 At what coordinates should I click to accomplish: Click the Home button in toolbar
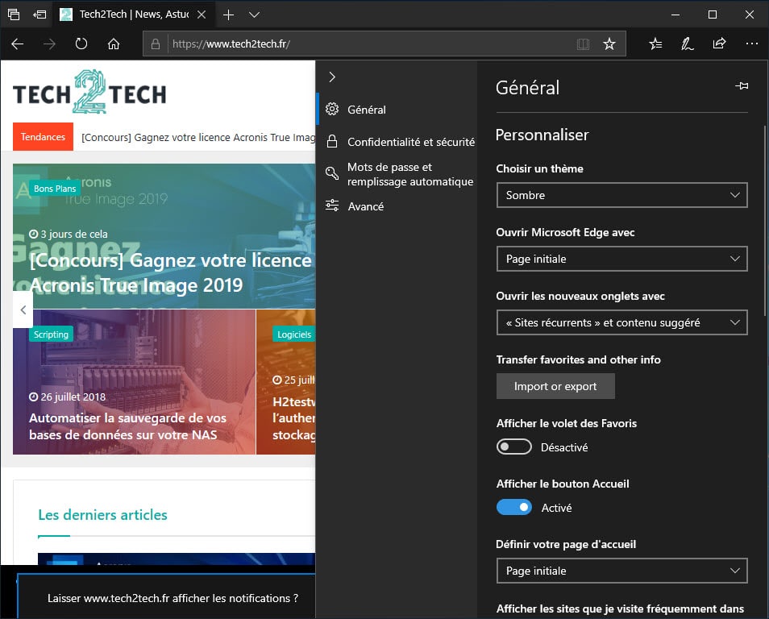click(x=114, y=44)
